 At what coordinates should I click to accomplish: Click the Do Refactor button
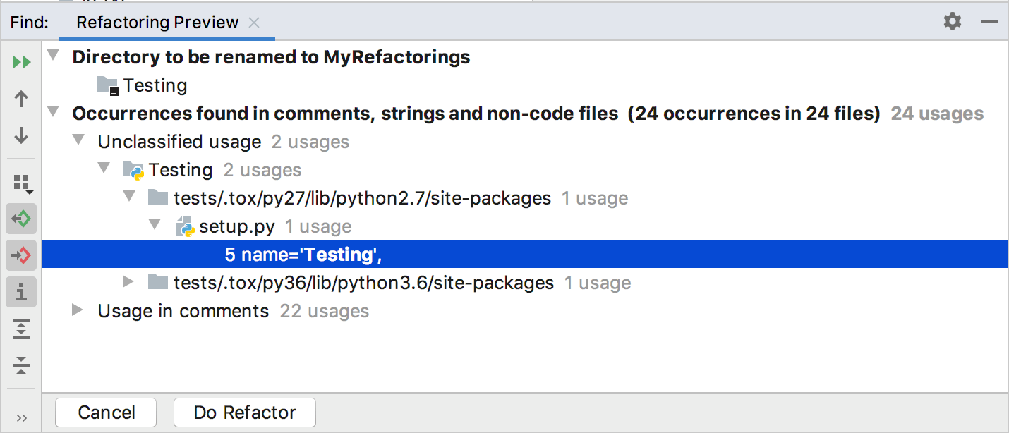(x=244, y=413)
